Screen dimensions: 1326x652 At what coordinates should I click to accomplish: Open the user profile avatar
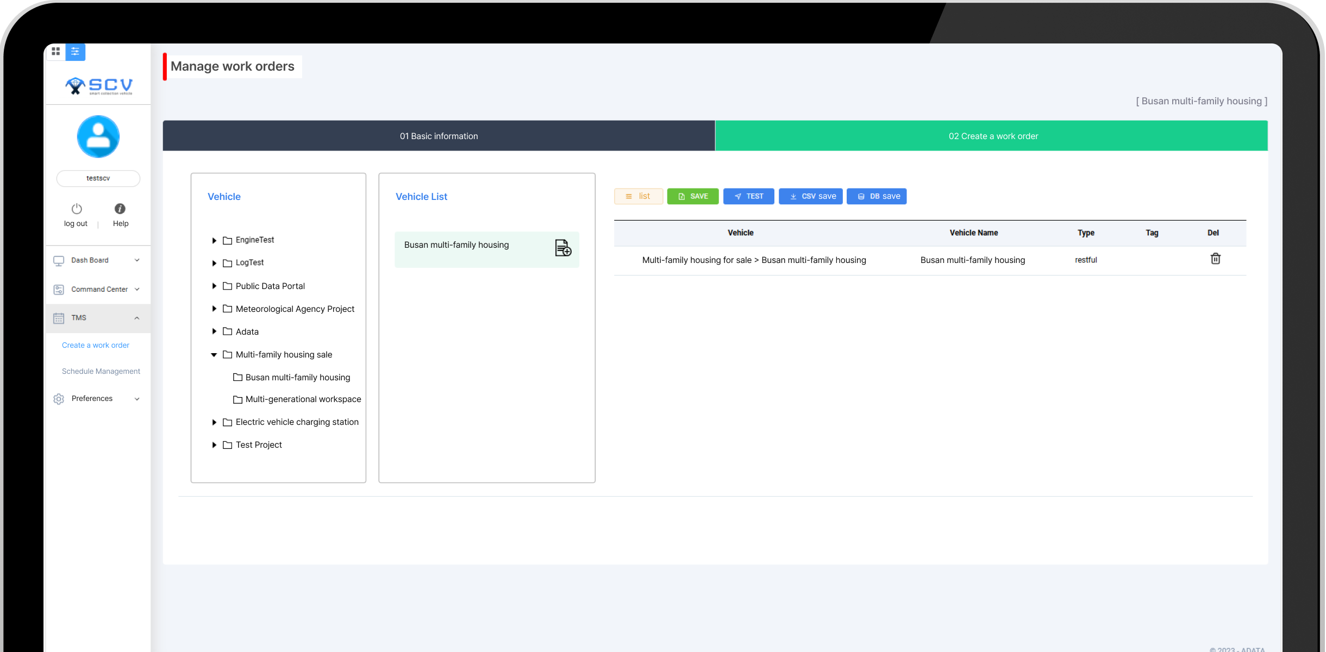pyautogui.click(x=98, y=136)
